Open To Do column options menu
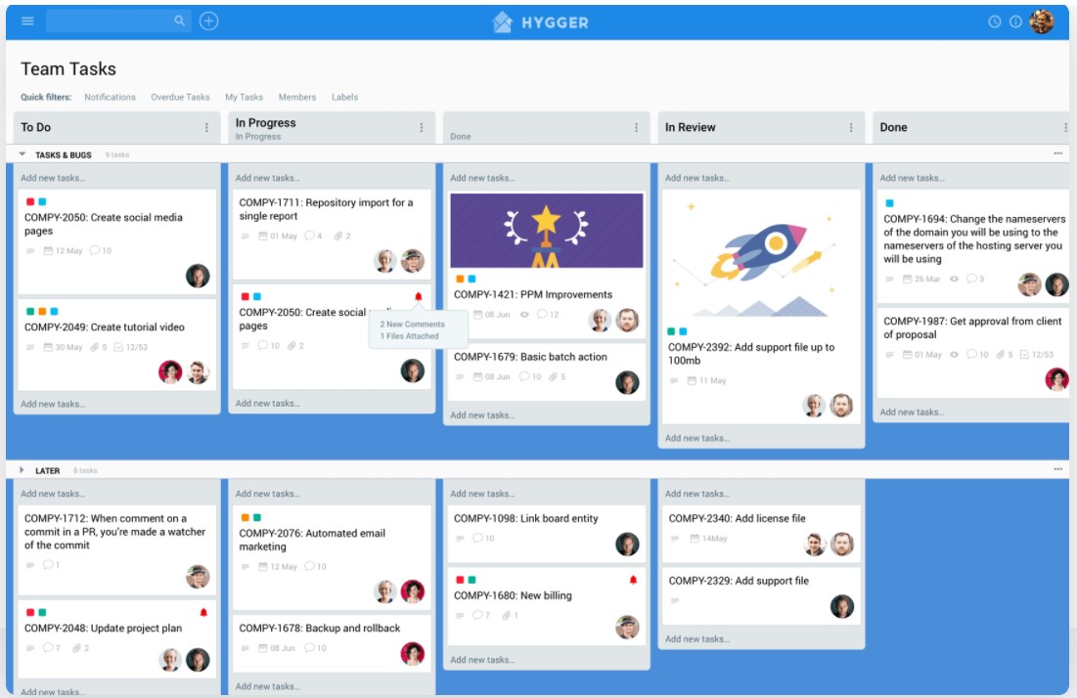 click(x=206, y=128)
